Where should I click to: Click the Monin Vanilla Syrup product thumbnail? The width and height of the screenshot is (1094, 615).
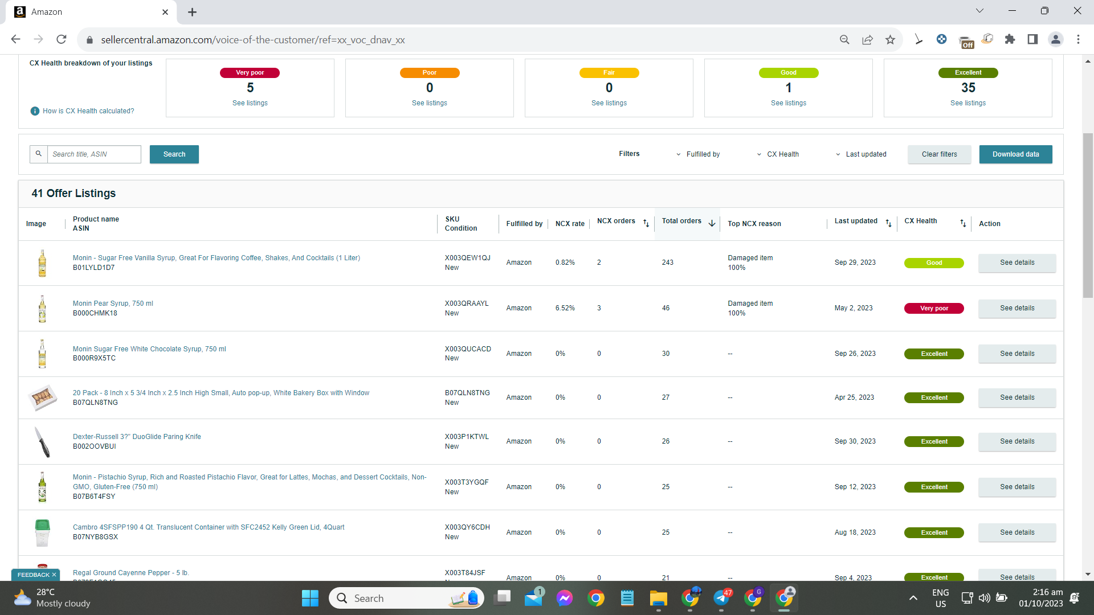coord(42,263)
